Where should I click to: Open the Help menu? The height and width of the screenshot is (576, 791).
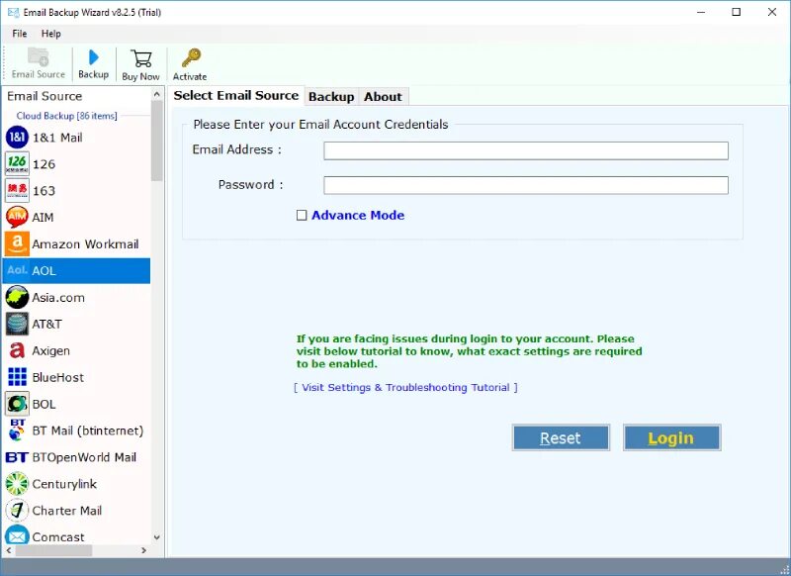click(x=51, y=34)
